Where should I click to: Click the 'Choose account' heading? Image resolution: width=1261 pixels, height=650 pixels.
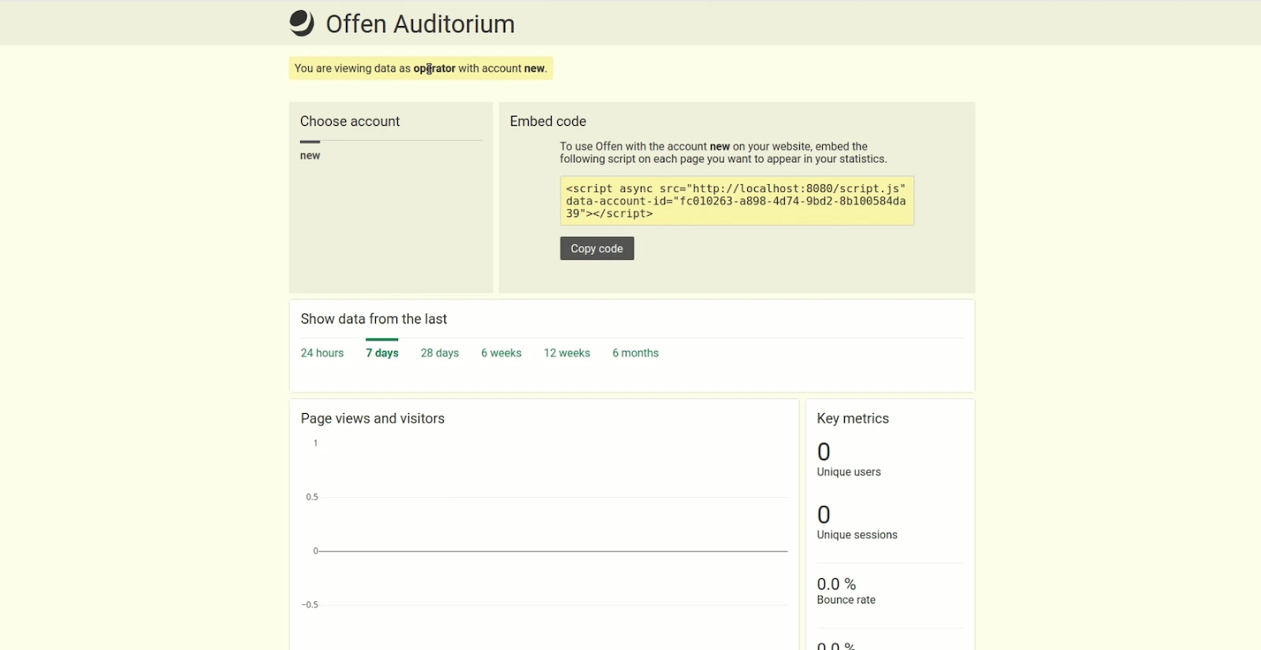[350, 121]
